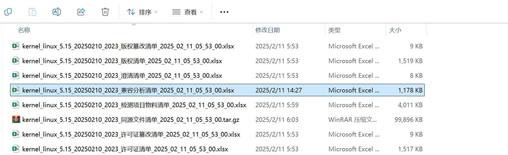Select the 许可证篡改清单 xlsx file
Image resolution: width=508 pixels, height=155 pixels.
[x=217, y=134]
